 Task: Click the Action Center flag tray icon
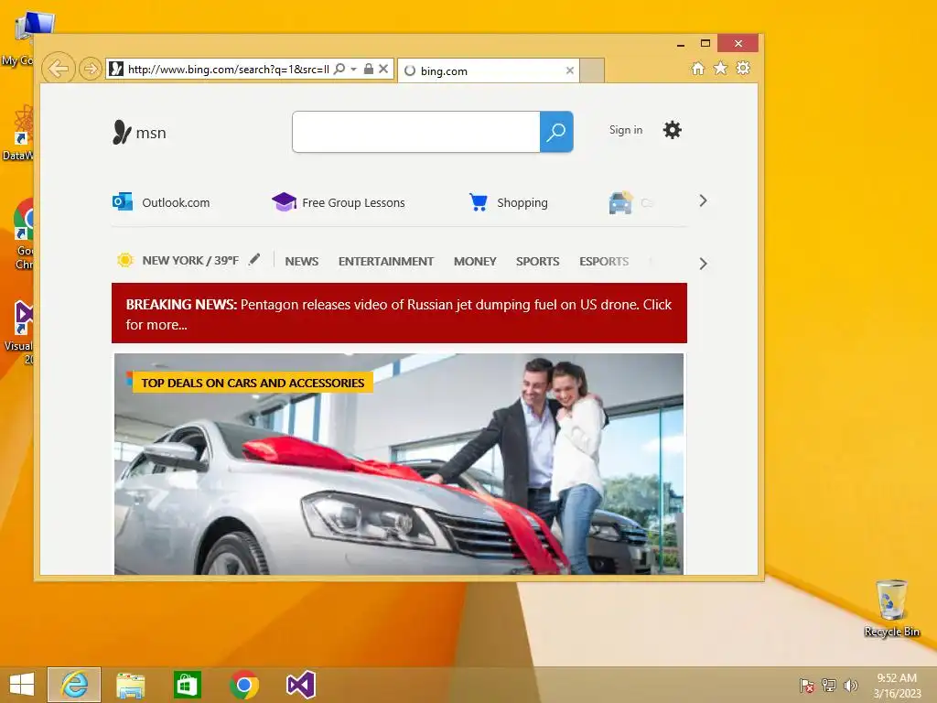coord(807,686)
